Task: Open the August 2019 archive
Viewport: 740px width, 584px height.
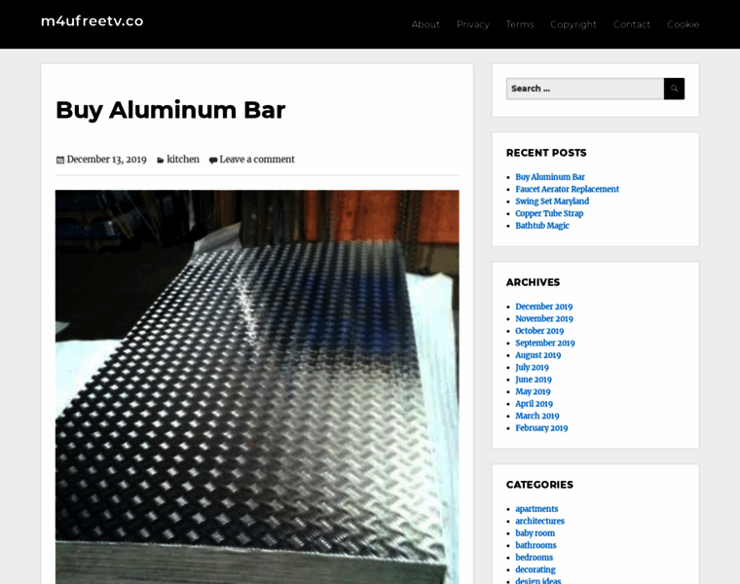Action: (538, 355)
